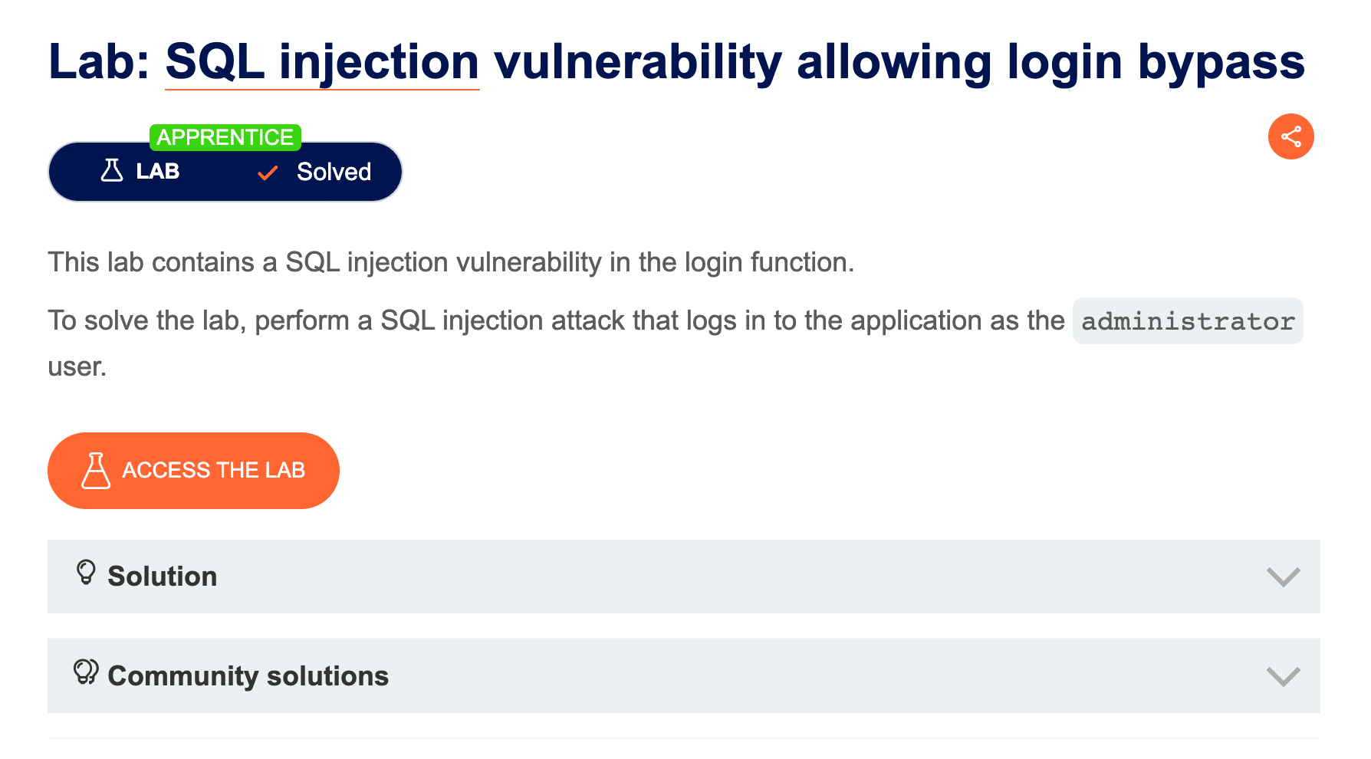Screen dimensions: 1371x759
Task: Click the Solved status text
Action: click(x=334, y=172)
